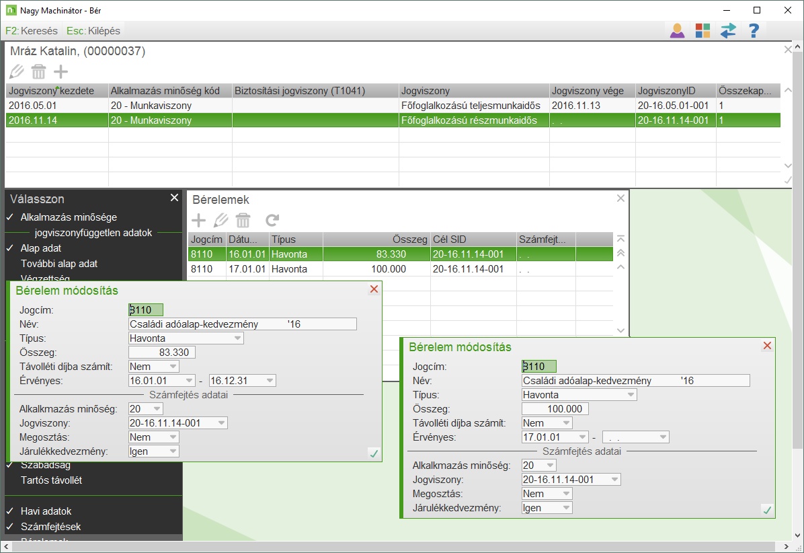804x553 pixels.
Task: Open the colored squares module icon
Action: pyautogui.click(x=702, y=30)
